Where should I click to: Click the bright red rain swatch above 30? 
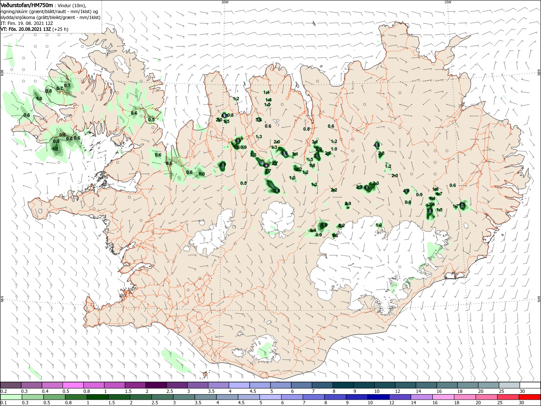[x=530, y=397]
